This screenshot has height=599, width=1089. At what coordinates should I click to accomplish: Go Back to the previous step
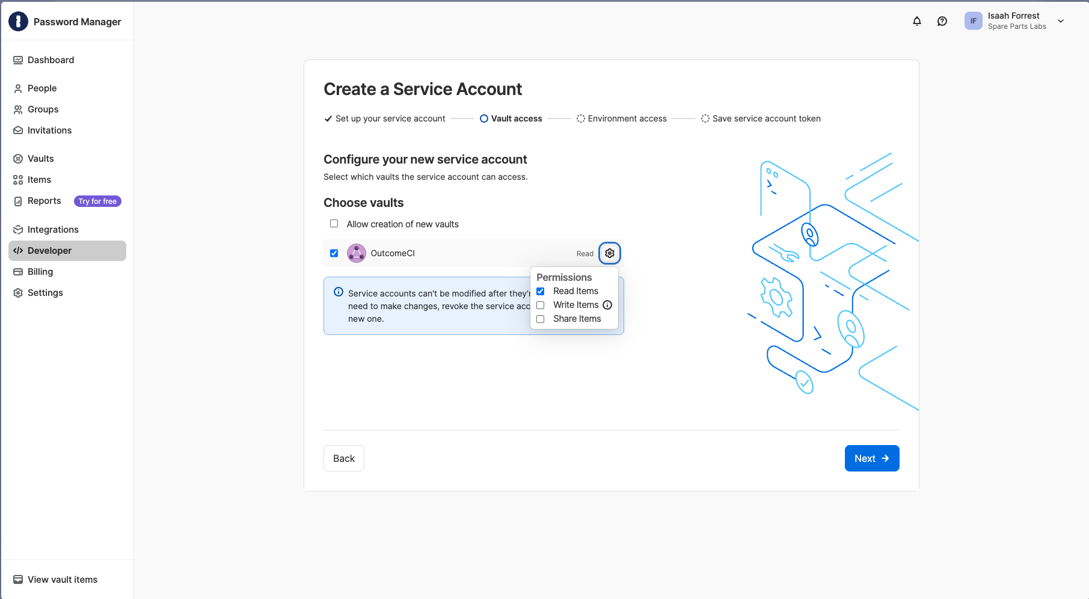click(344, 458)
